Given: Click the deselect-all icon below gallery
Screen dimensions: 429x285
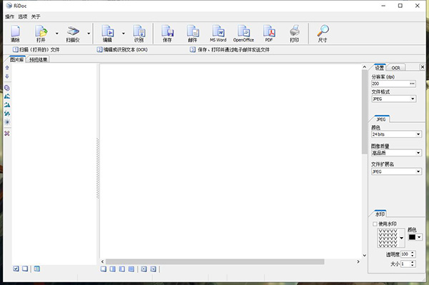Looking at the screenshot, I should tap(25, 269).
